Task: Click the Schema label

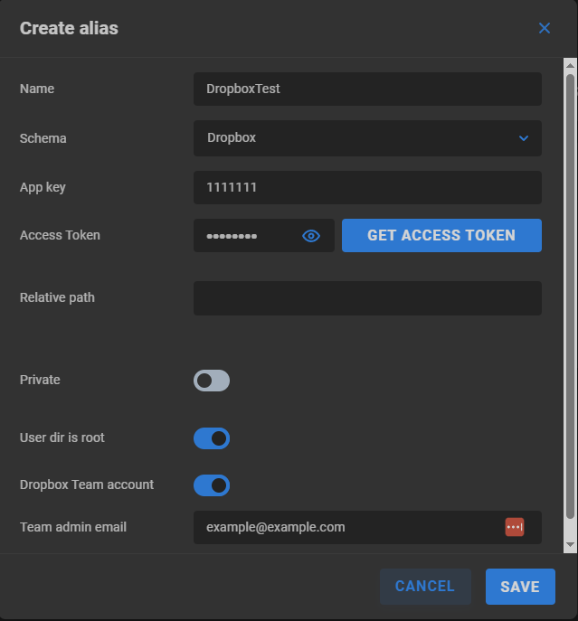Action: [43, 138]
